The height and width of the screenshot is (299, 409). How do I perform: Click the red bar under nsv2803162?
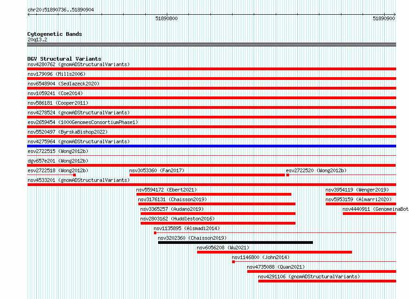(x=218, y=223)
